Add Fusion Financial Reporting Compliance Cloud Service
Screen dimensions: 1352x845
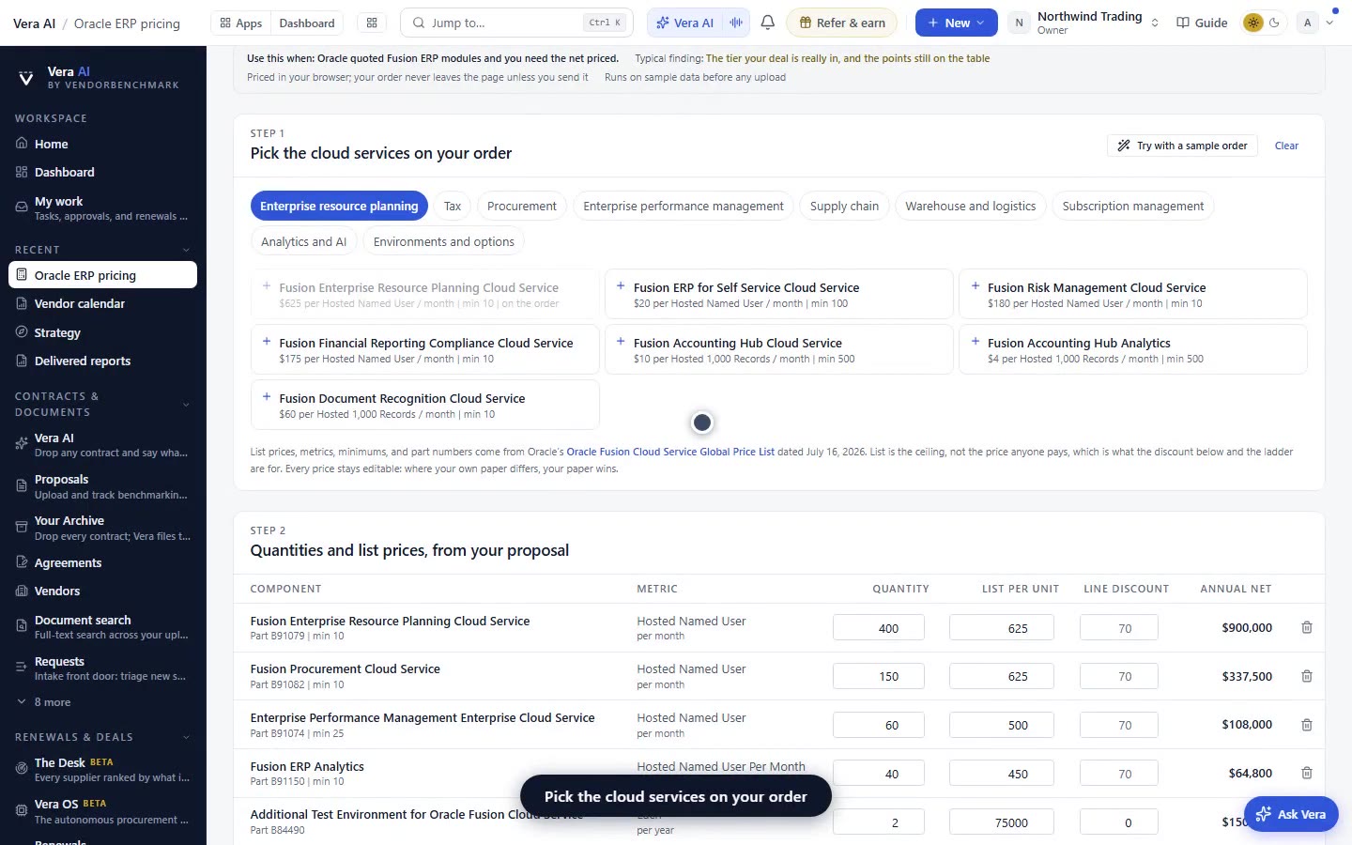tap(425, 349)
